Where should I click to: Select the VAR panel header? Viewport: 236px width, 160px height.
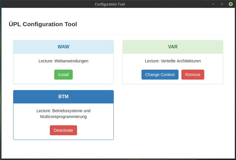click(x=173, y=47)
